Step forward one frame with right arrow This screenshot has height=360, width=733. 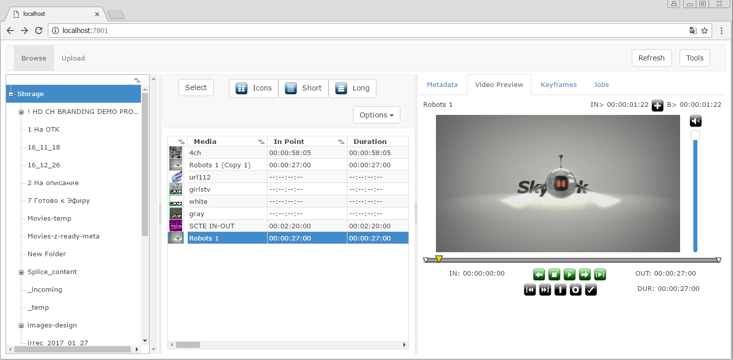point(585,275)
